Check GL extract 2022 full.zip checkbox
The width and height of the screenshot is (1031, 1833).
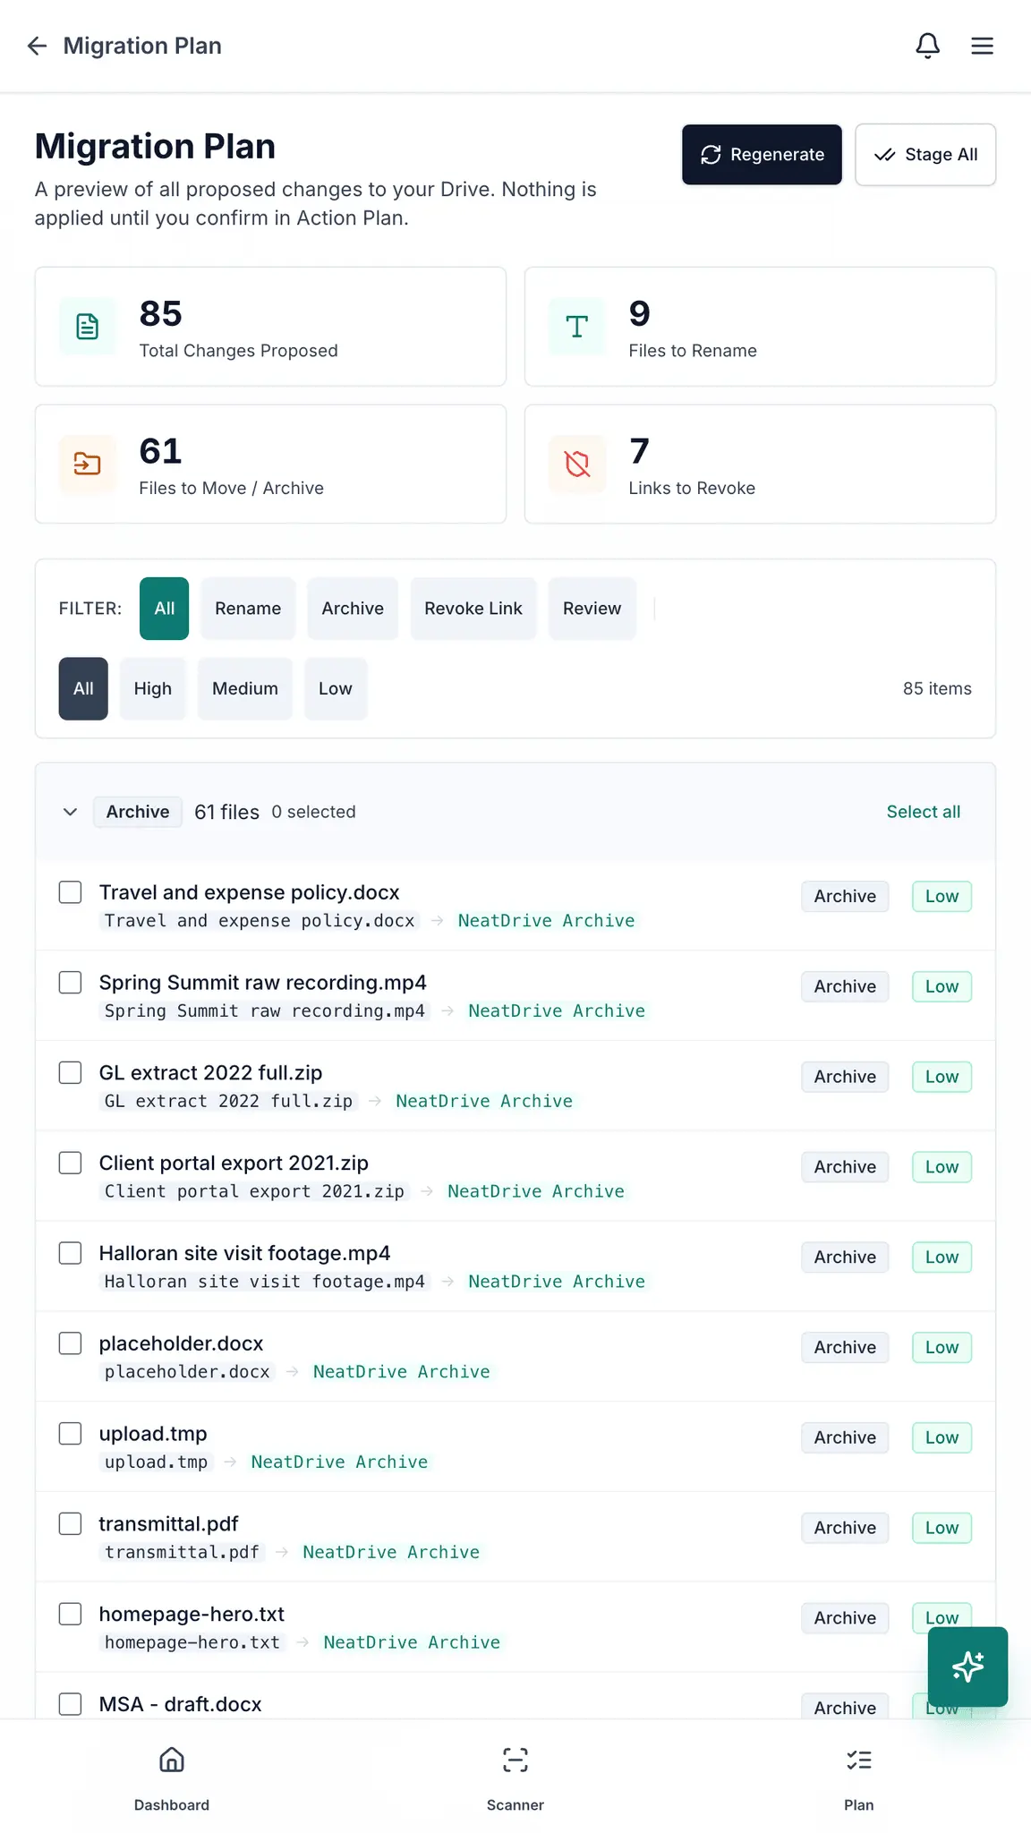pyautogui.click(x=70, y=1072)
